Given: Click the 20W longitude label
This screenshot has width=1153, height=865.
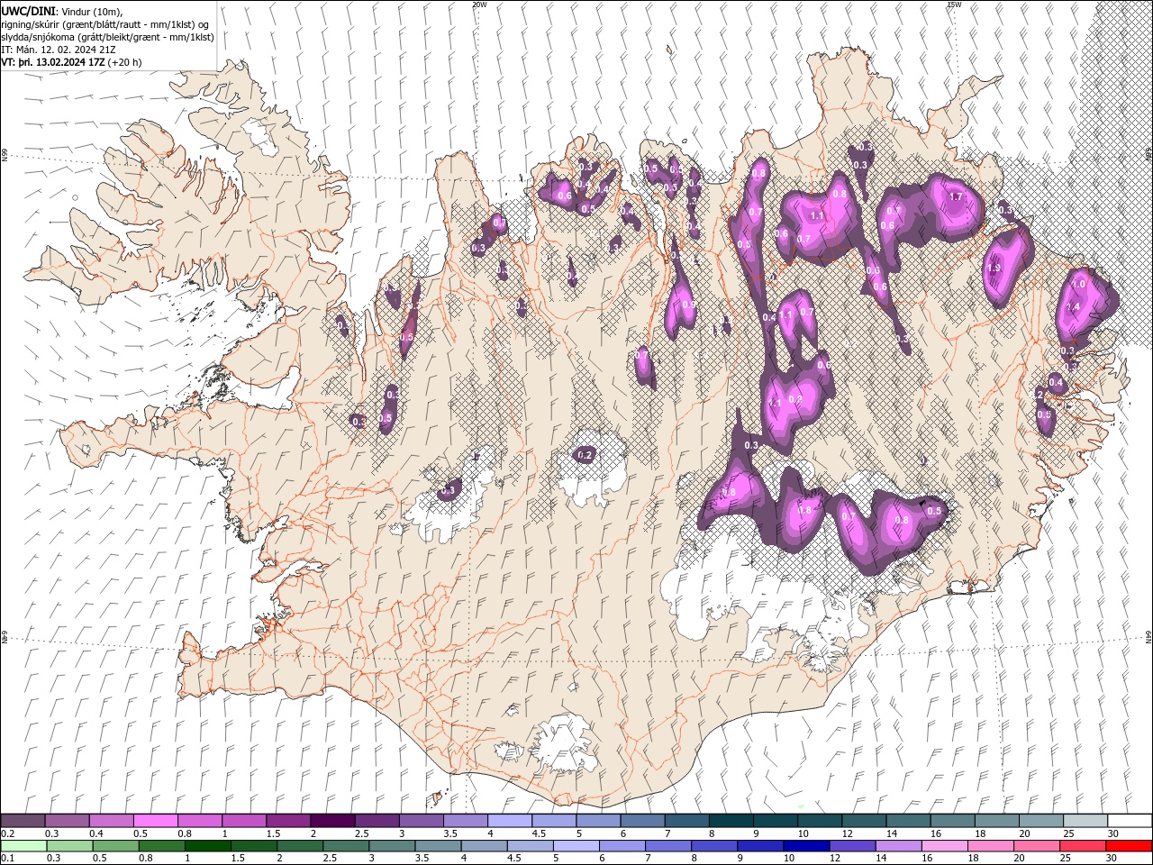Looking at the screenshot, I should 479,5.
